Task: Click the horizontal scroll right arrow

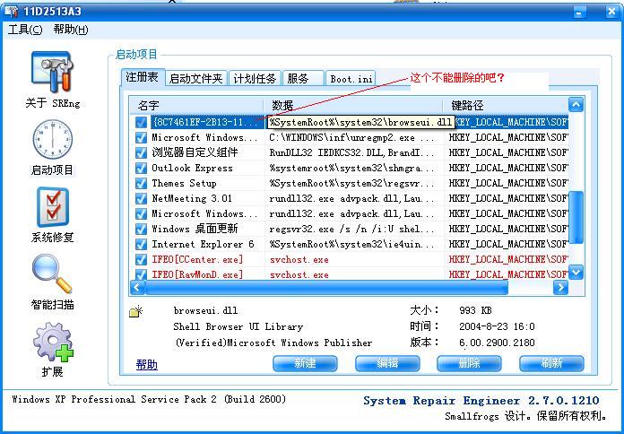Action: pos(560,288)
